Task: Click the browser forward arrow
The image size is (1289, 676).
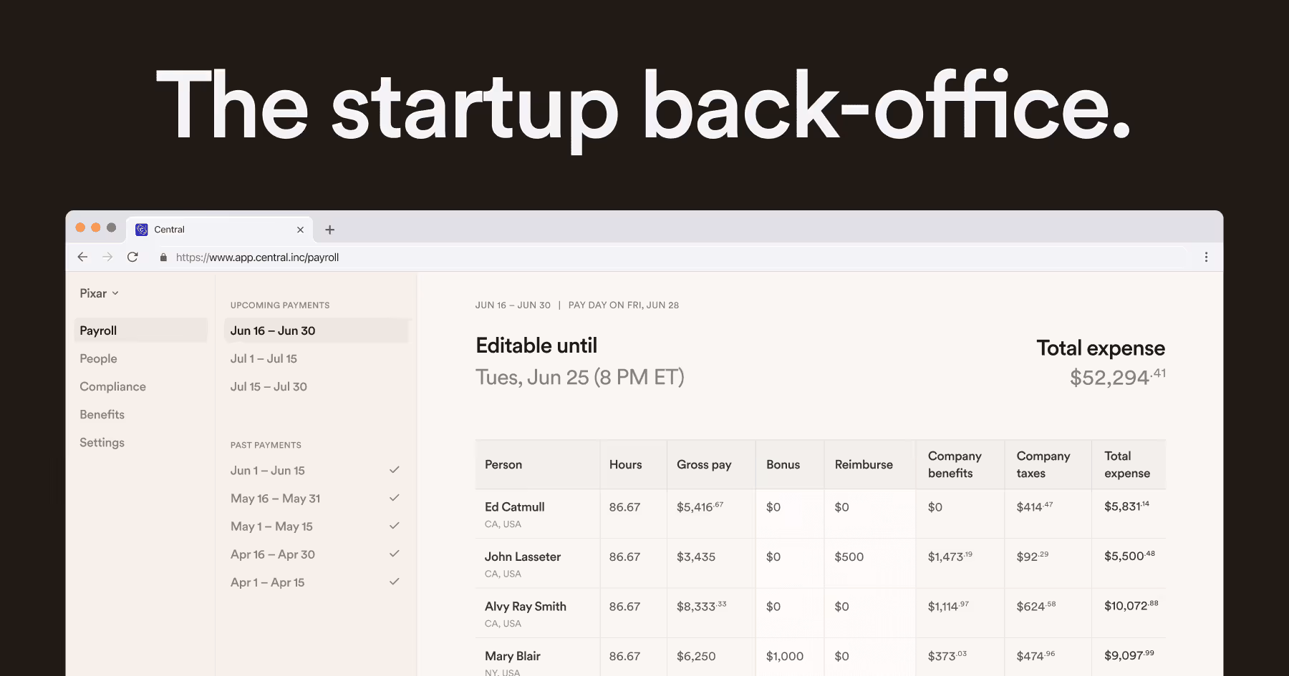Action: 107,257
